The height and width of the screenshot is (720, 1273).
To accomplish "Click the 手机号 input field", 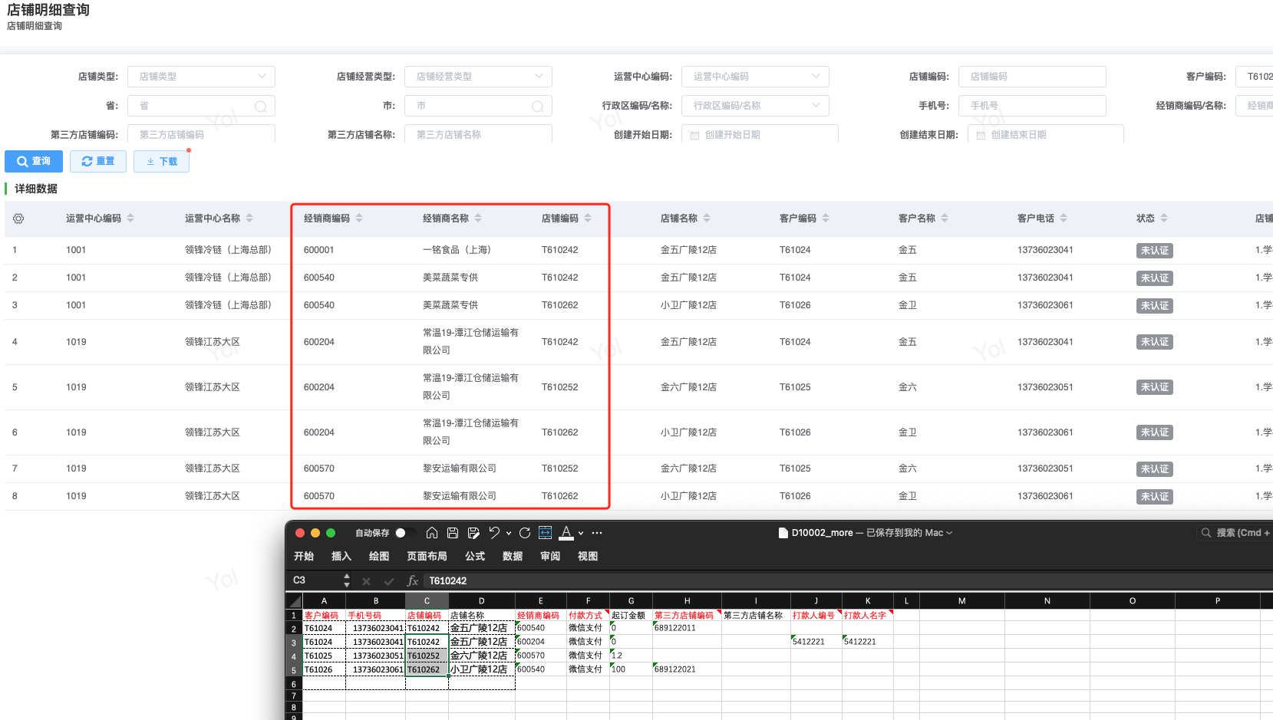I will tap(1032, 106).
